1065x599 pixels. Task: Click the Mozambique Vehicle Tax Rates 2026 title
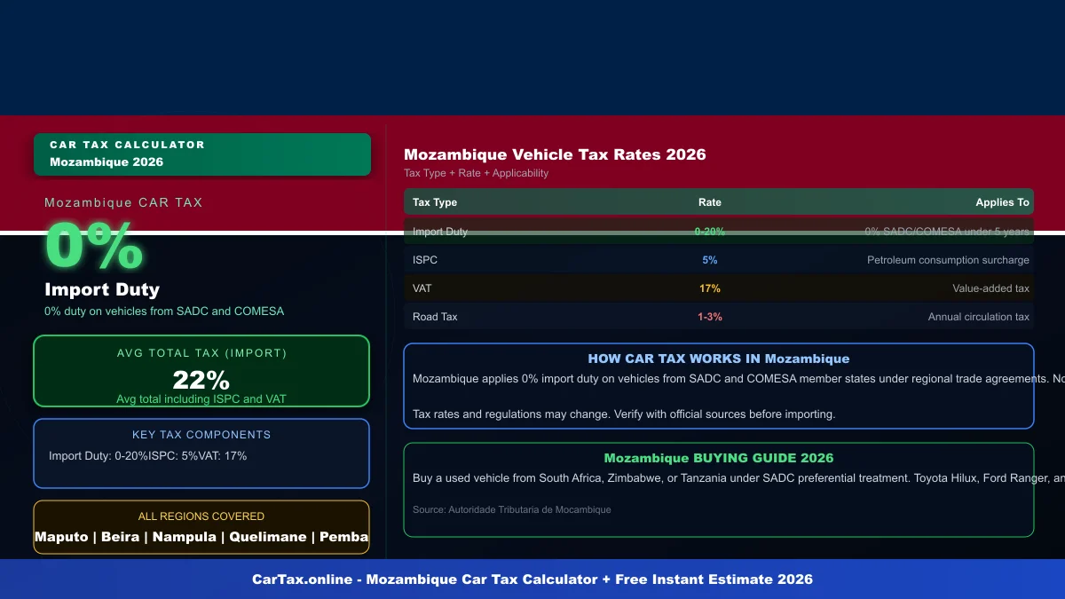(x=555, y=154)
